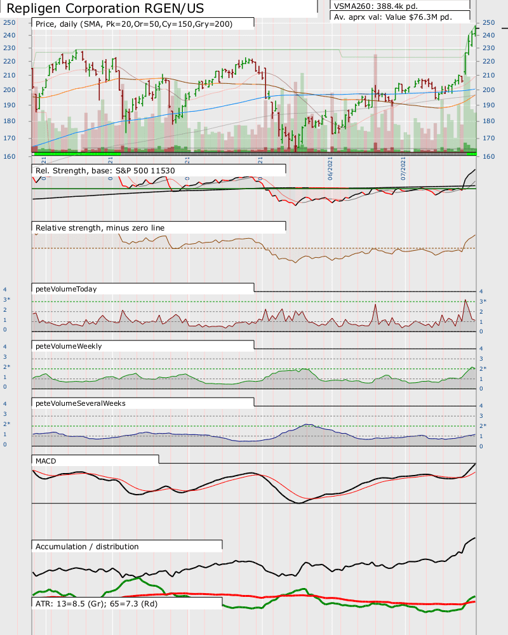The height and width of the screenshot is (635, 508).
Task: Click the '2*' level on peteVolumeWeekly right axis
Action: coord(483,368)
